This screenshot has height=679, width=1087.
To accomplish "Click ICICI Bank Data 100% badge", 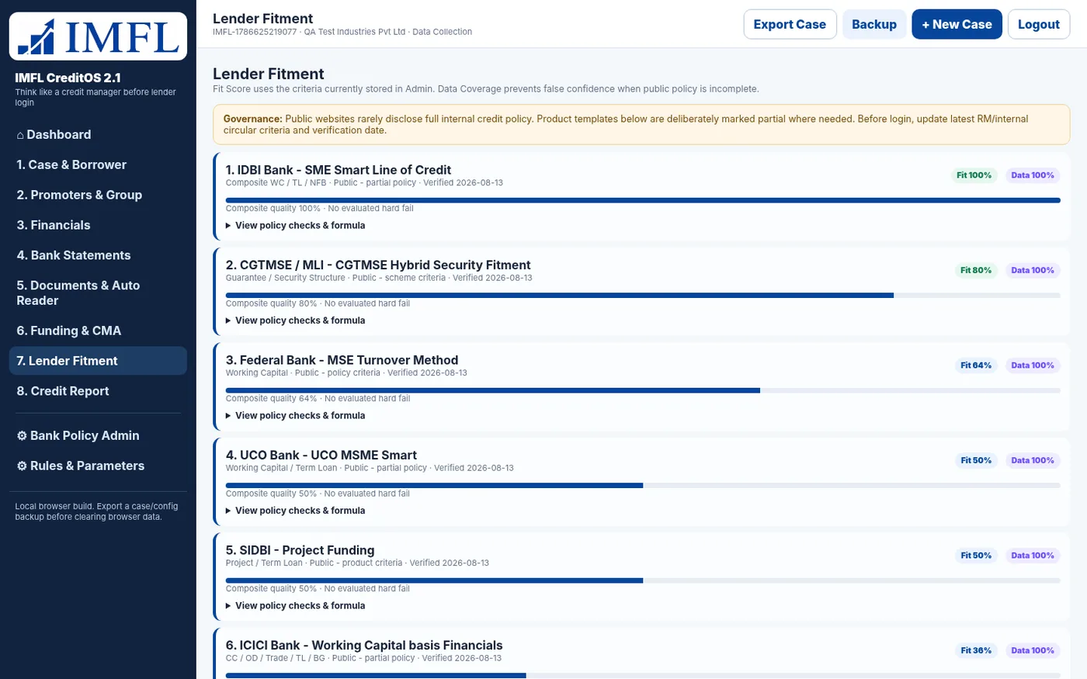I will [1033, 650].
